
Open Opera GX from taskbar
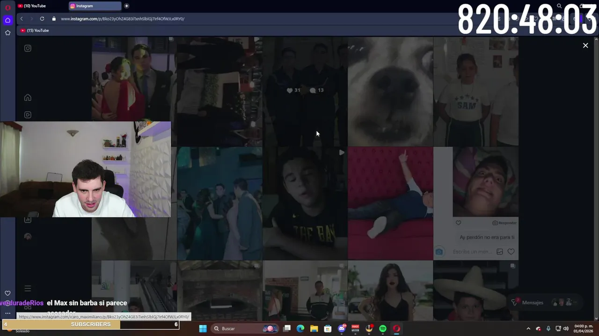(396, 329)
